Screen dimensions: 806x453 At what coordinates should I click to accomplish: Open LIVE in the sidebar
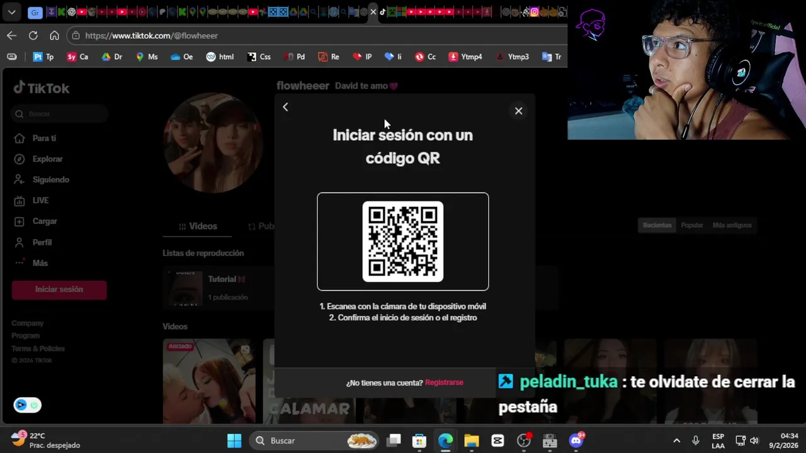click(x=31, y=201)
